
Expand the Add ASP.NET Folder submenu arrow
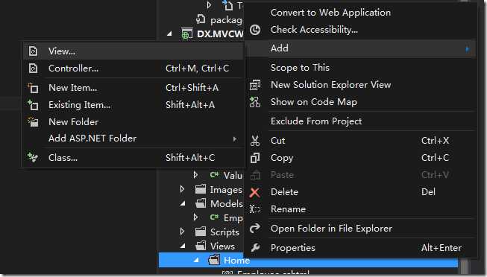click(235, 138)
